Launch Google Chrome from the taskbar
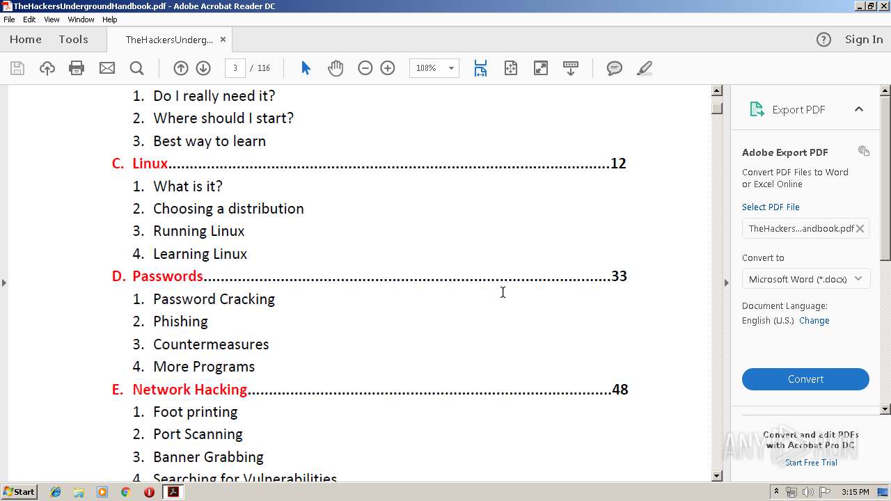The height and width of the screenshot is (501, 891). click(x=125, y=492)
